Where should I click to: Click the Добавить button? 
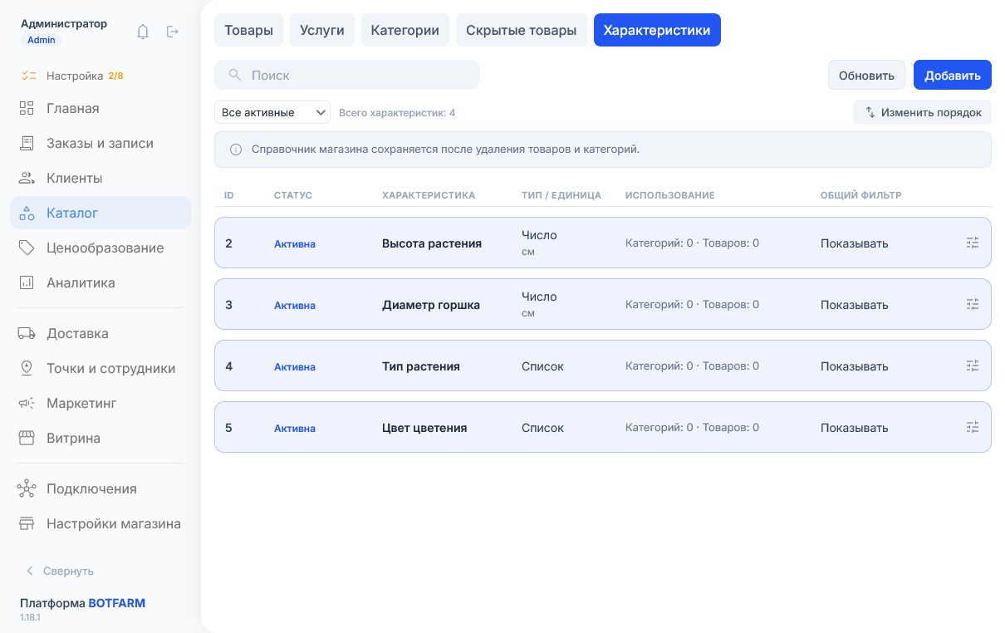coord(953,75)
